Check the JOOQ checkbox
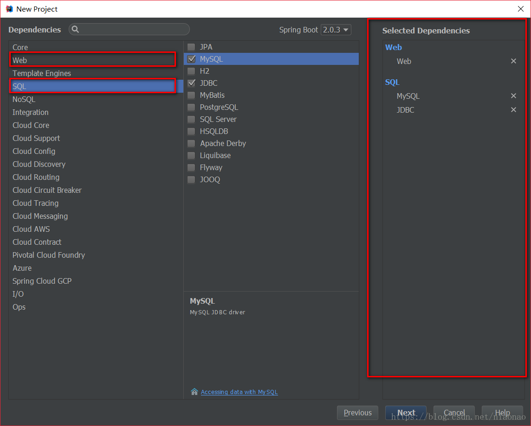The width and height of the screenshot is (531, 426). pos(191,179)
